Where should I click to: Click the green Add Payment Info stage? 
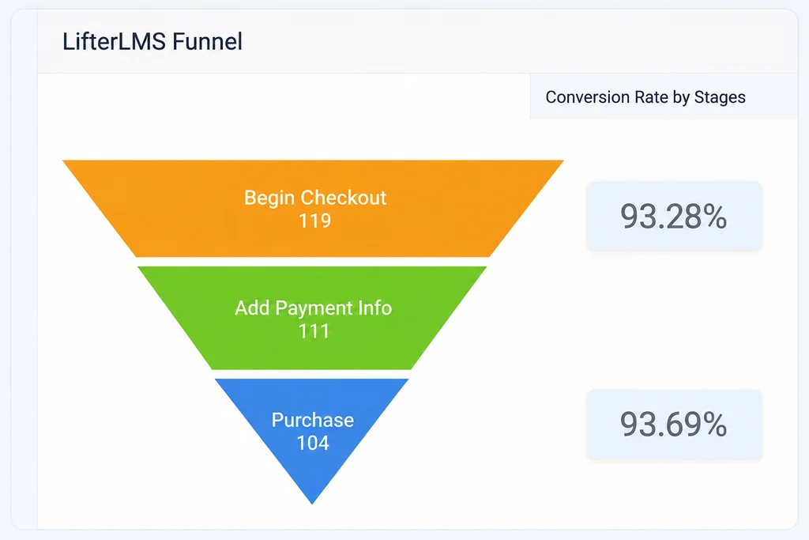[x=312, y=318]
